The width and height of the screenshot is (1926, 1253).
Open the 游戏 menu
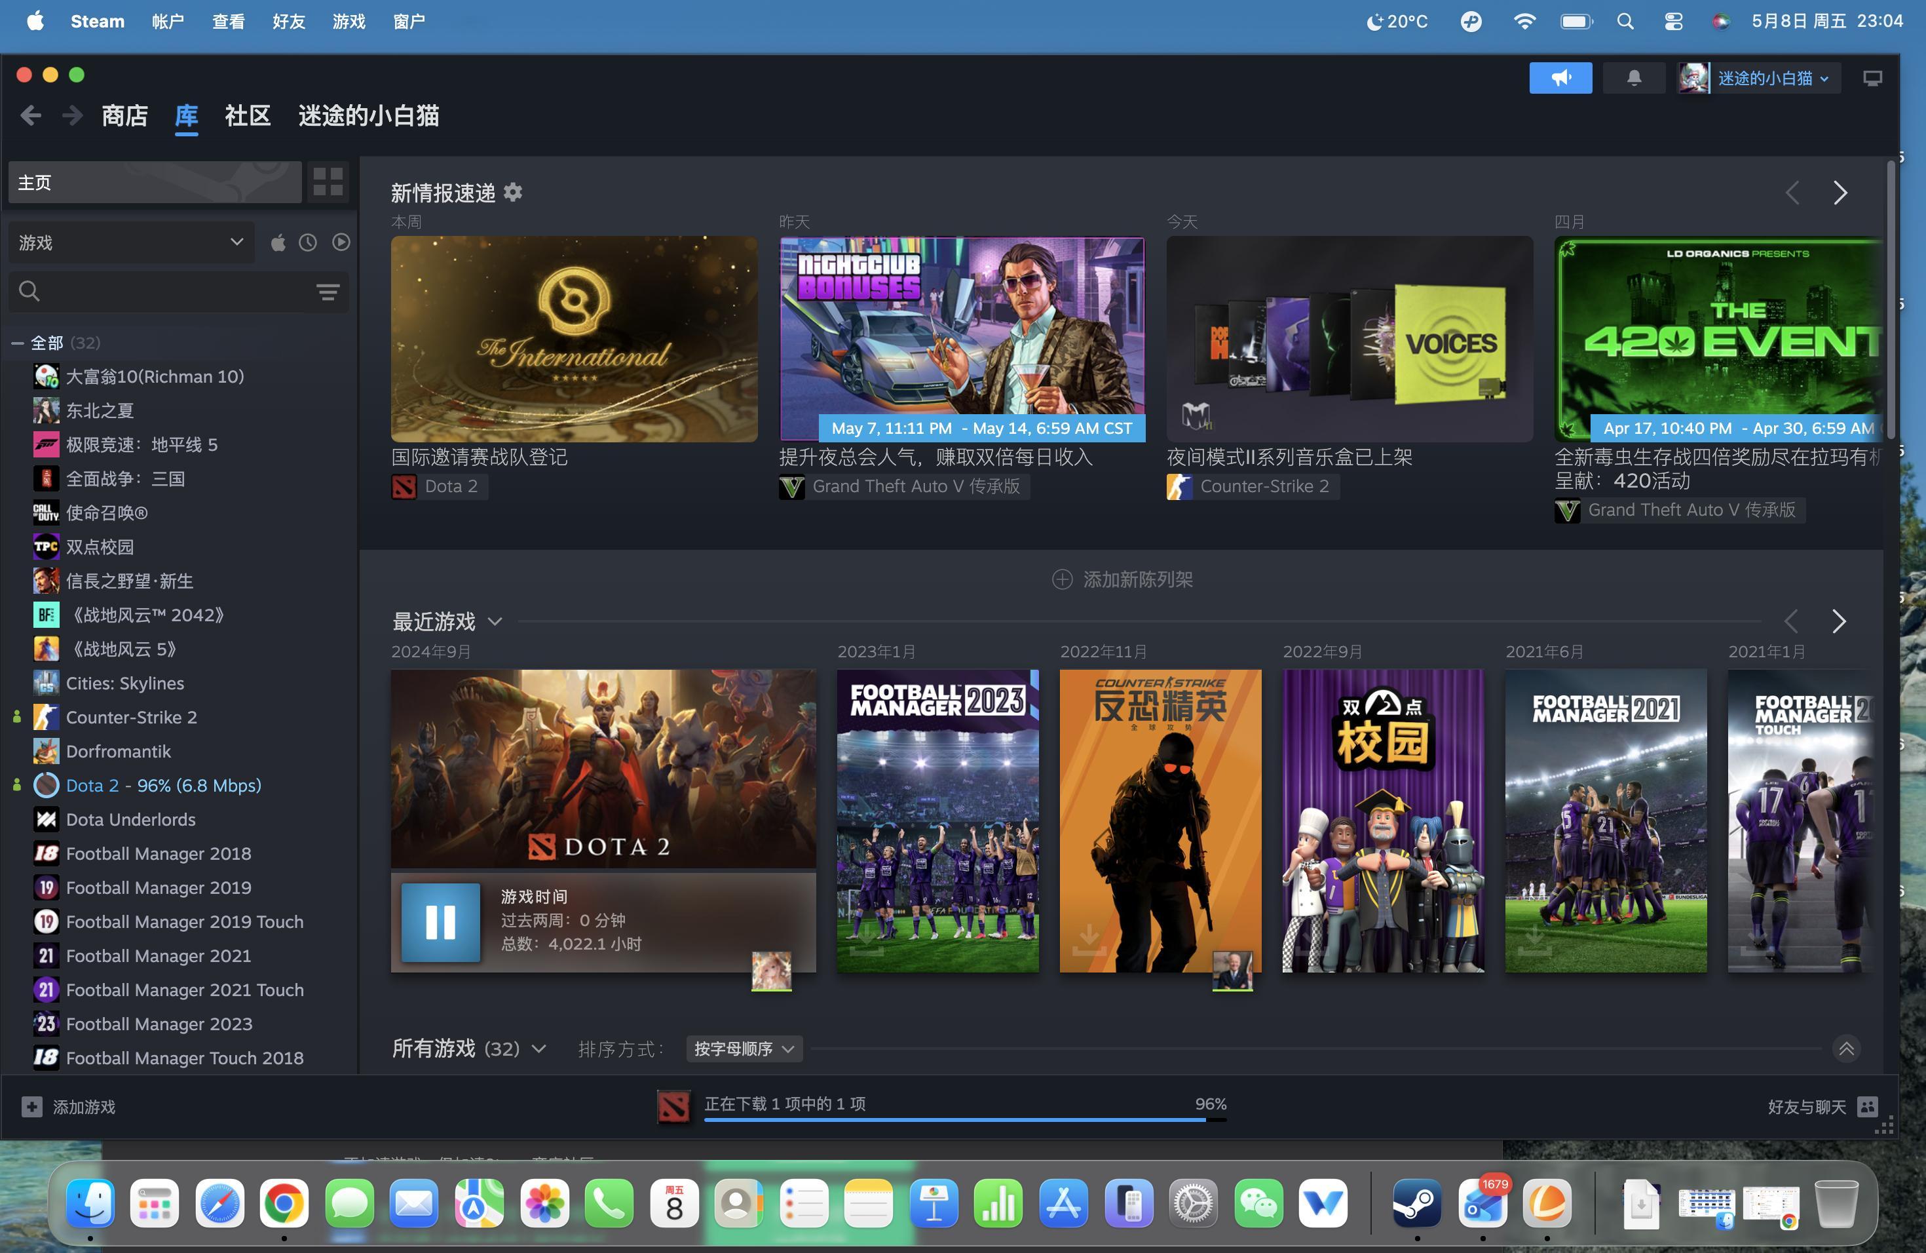pyautogui.click(x=349, y=21)
